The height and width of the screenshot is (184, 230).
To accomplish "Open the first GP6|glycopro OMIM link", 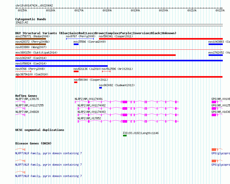I will 221,153.
